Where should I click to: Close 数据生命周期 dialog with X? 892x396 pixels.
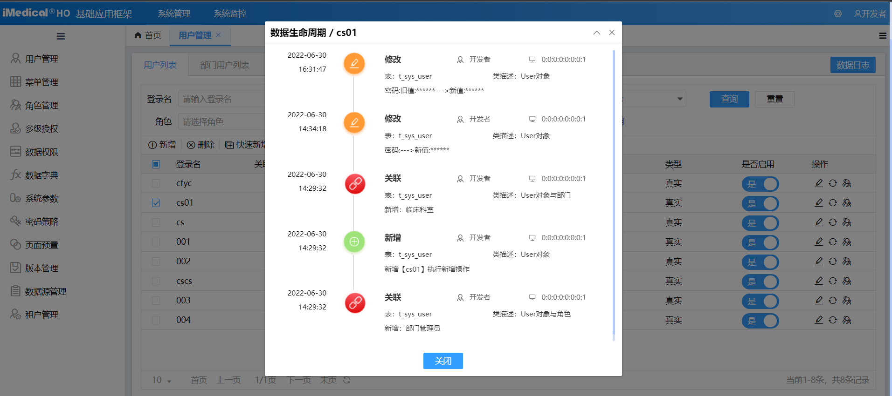612,33
